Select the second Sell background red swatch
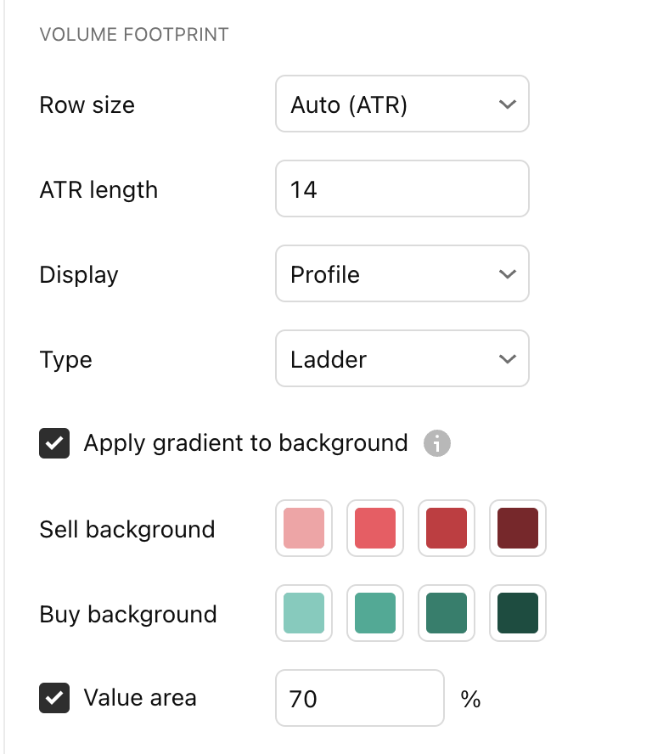This screenshot has width=652, height=754. coord(375,528)
